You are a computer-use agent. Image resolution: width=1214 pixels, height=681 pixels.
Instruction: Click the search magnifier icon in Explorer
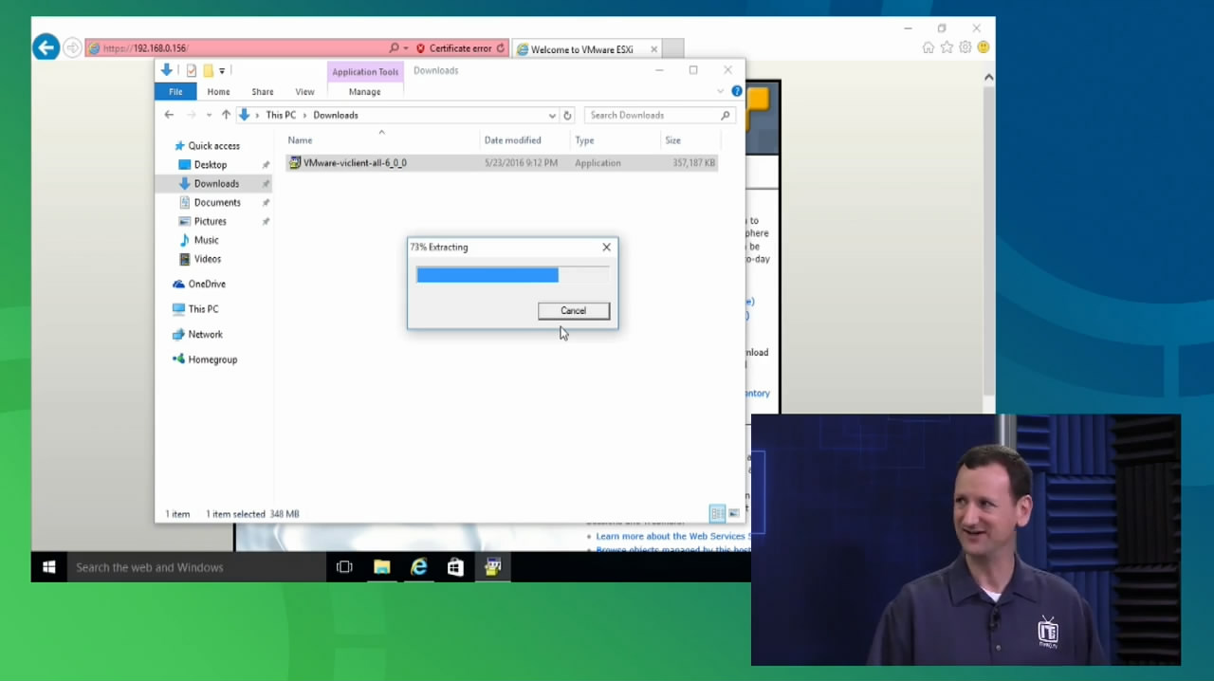[726, 116]
